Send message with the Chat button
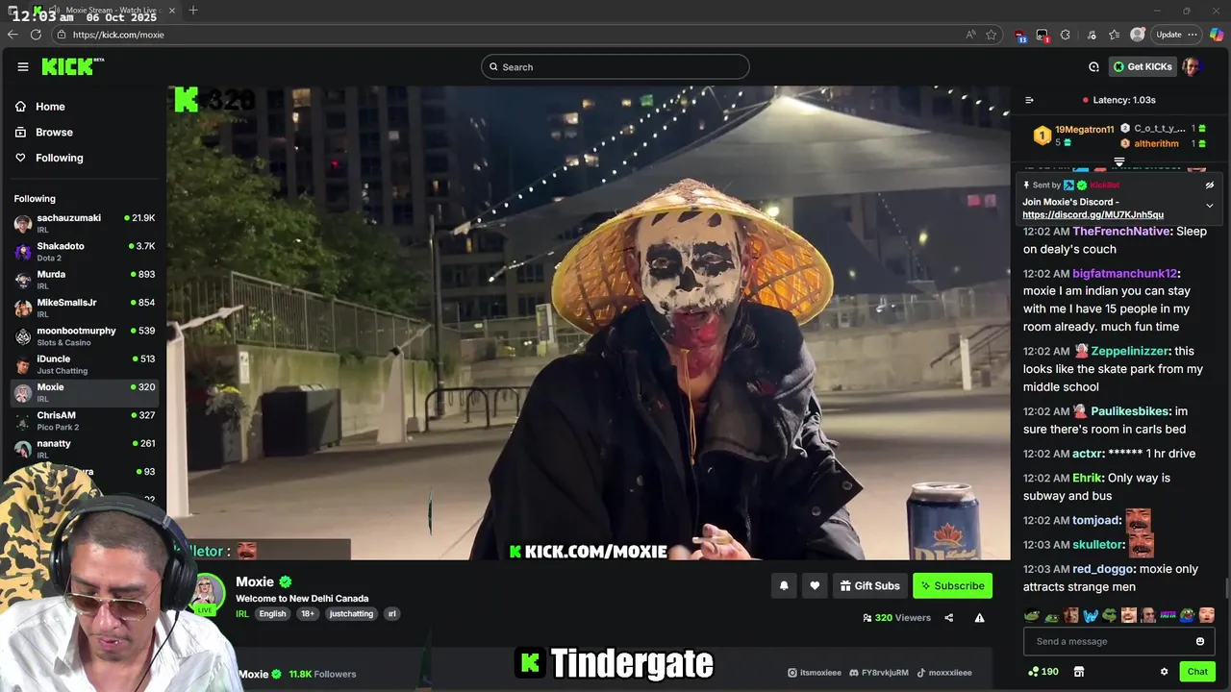This screenshot has width=1231, height=692. [x=1197, y=672]
